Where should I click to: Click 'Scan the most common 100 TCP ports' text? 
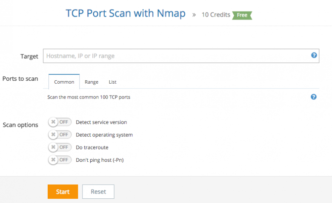[89, 97]
